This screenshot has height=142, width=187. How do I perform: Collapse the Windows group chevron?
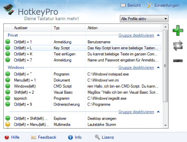(x=158, y=68)
